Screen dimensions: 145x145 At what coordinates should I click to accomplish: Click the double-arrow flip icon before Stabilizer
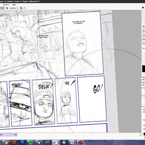[x=7, y=8]
